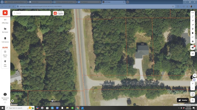Screen dimensions: 197x110
Task: Show hidden system tray icons
Action: pos(179,108)
